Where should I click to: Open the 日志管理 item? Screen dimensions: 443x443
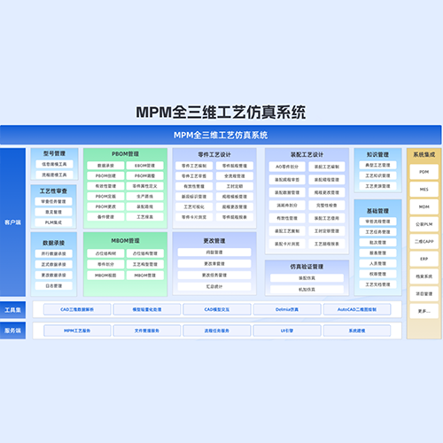click(53, 286)
